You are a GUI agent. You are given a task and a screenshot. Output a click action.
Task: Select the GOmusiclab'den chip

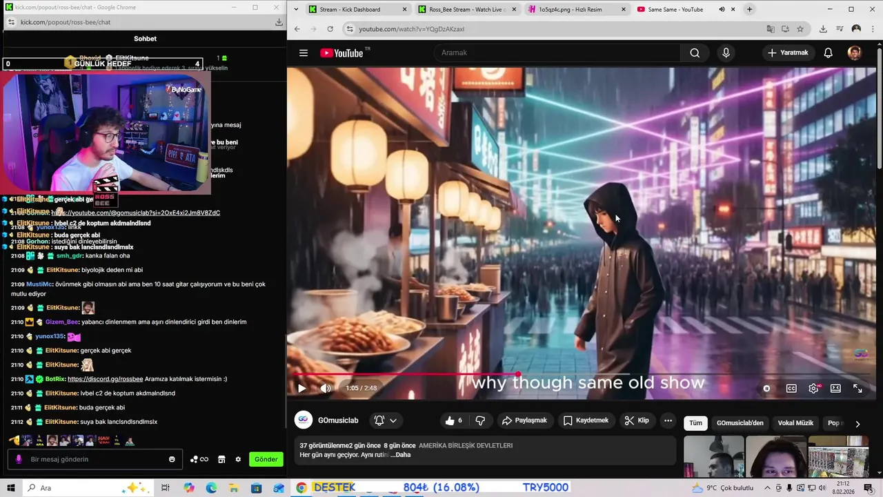(x=740, y=423)
